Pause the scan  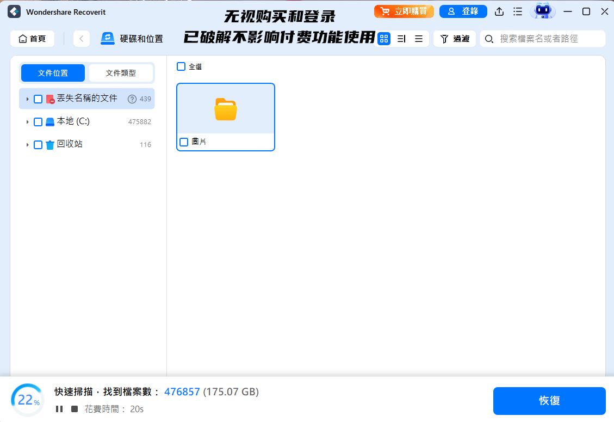(59, 409)
